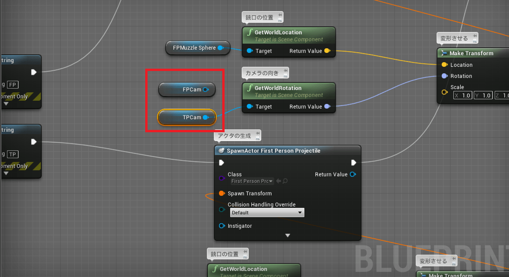Click the FPMuzzle Sphere output pin
Screen dimensions: 509x277
(220, 48)
